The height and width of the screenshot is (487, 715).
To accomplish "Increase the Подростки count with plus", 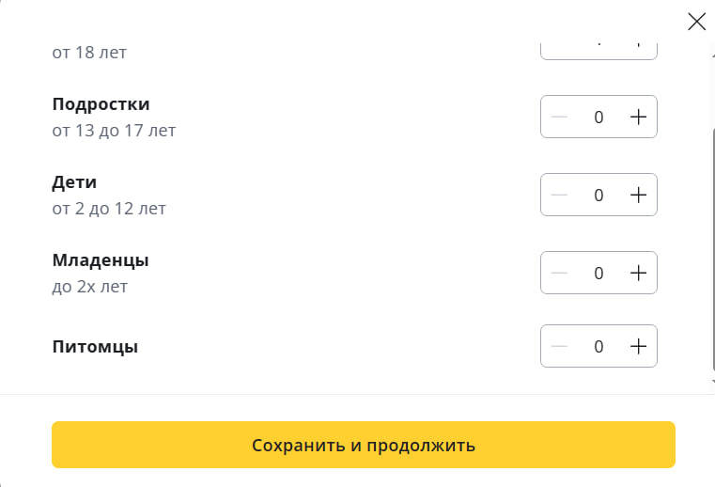I will (x=638, y=118).
